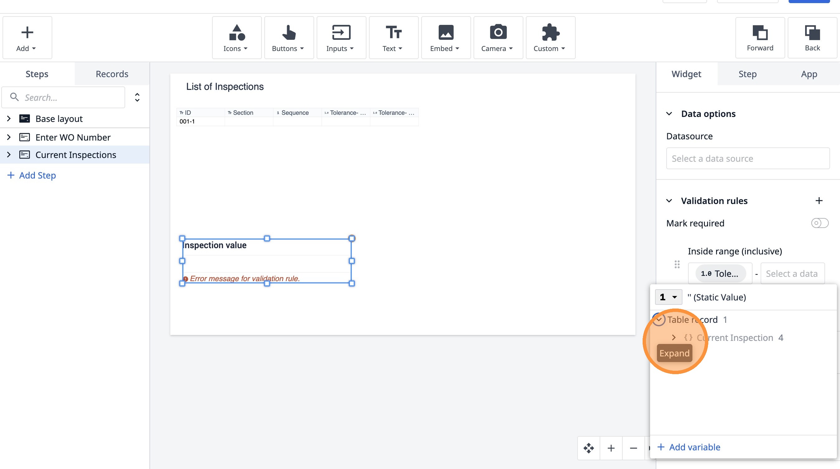Open the Inputs widget menu
Viewport: 840px width, 469px height.
tap(341, 38)
